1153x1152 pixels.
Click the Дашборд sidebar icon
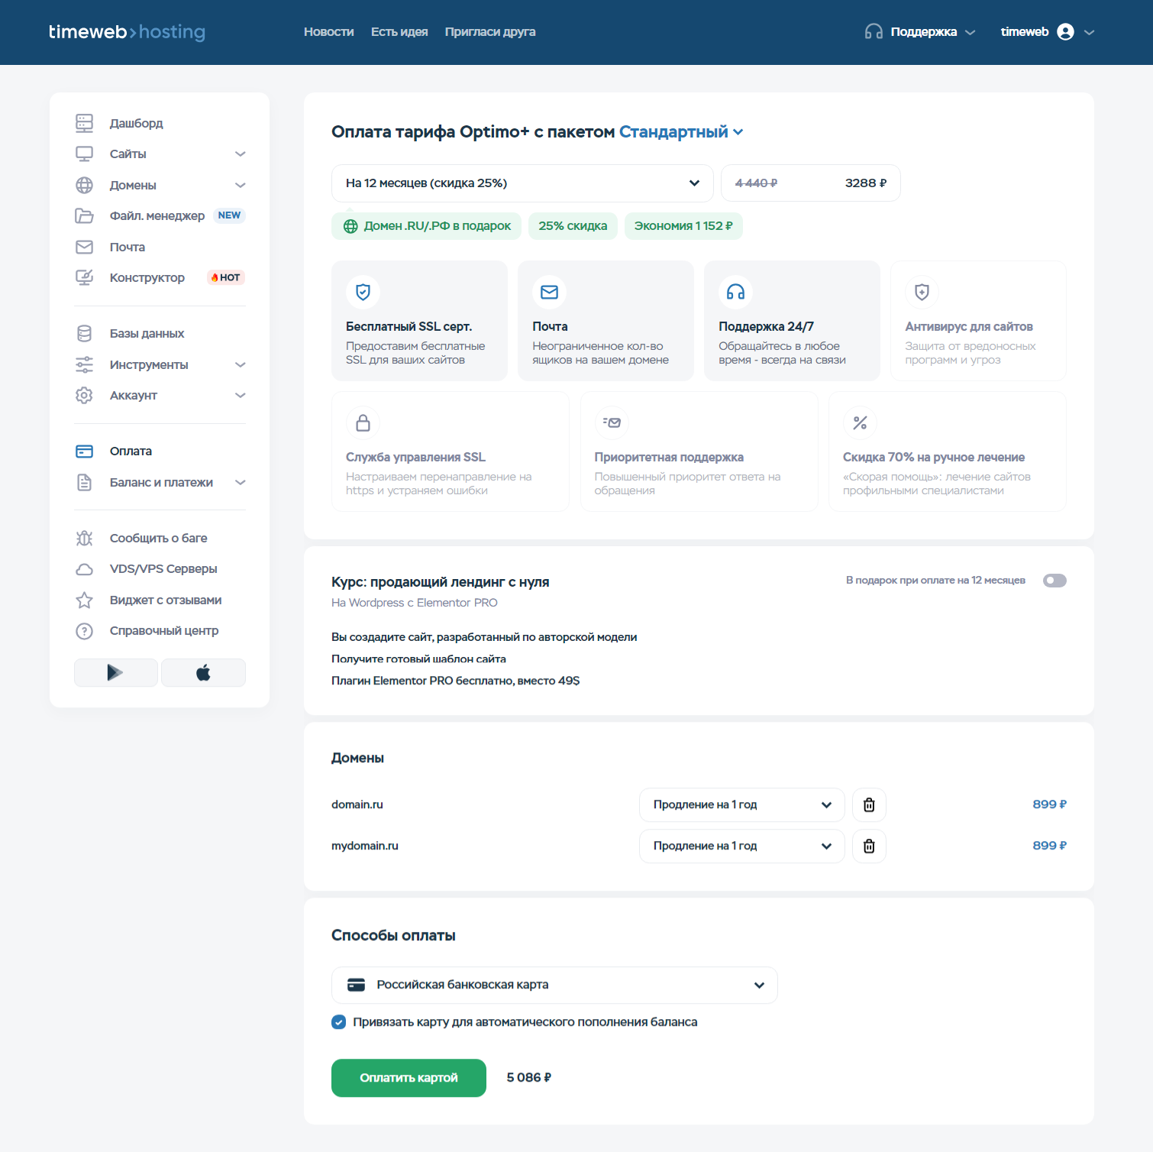(84, 123)
